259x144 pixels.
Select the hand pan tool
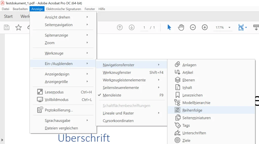[x=181, y=28]
